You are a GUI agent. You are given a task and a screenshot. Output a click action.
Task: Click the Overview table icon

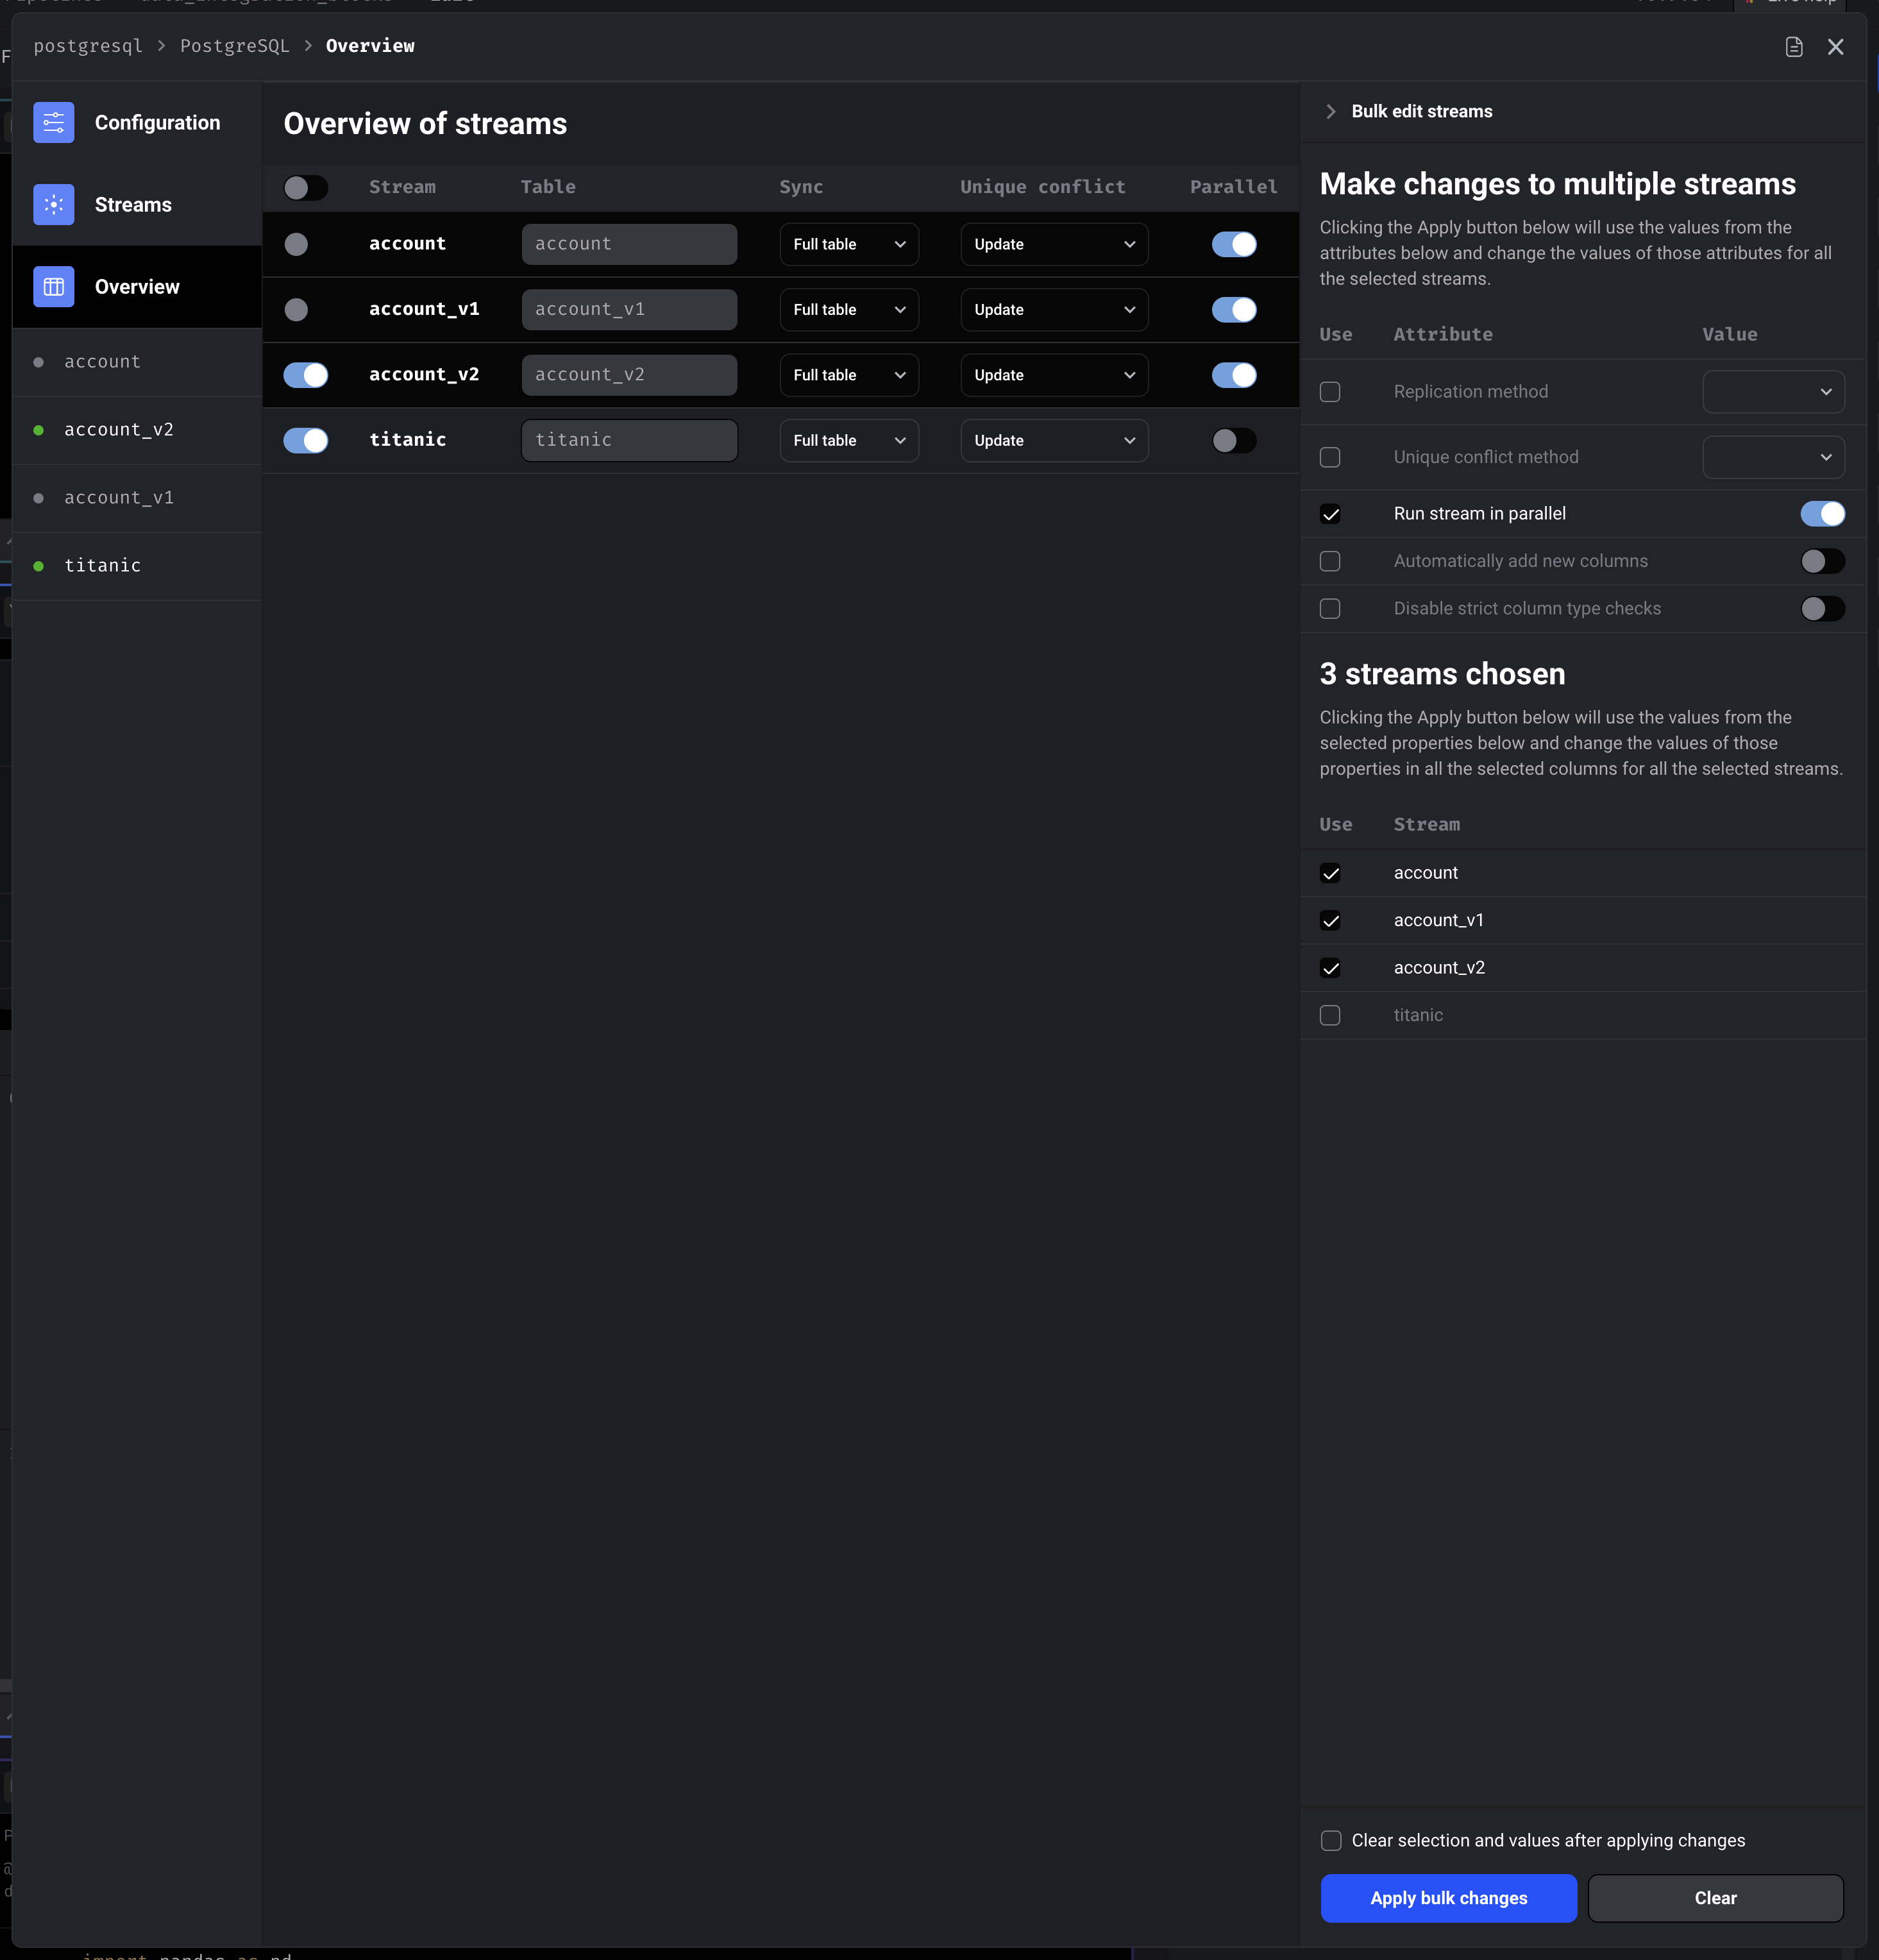[54, 287]
